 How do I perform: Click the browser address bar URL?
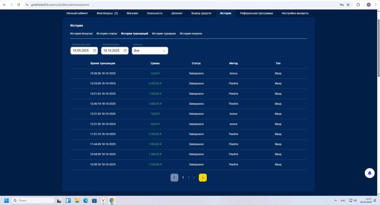pyautogui.click(x=60, y=5)
